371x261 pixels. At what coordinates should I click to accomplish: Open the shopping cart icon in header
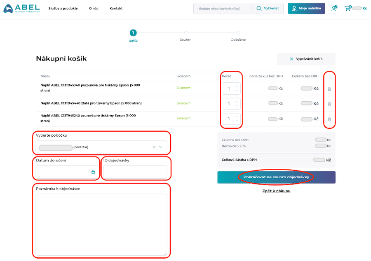click(348, 9)
